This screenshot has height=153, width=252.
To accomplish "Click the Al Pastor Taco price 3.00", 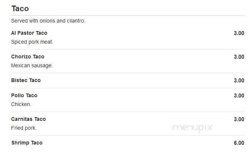I will point(239,33).
